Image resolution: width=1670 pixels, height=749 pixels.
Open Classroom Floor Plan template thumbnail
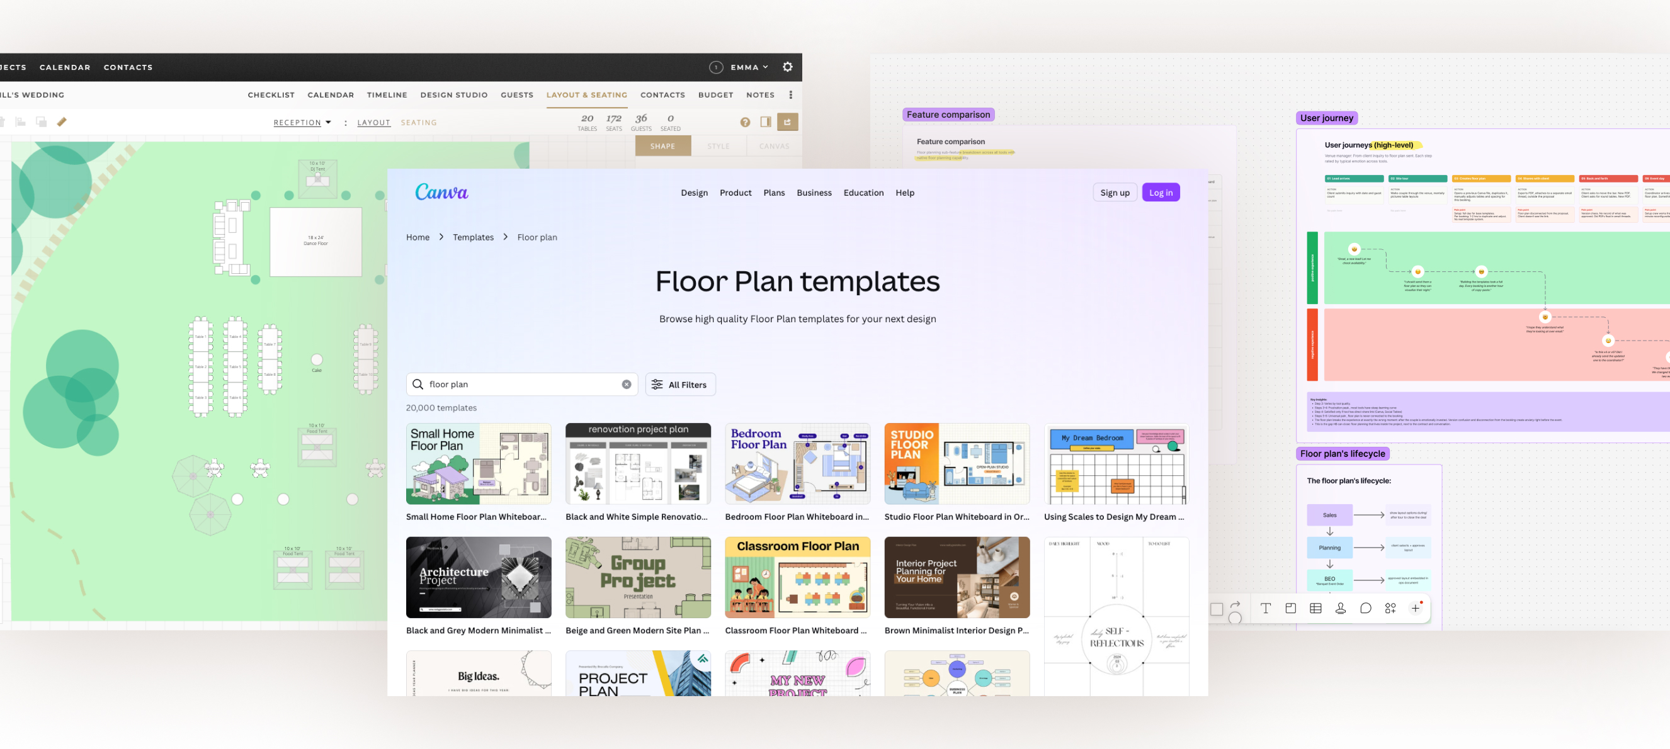point(797,577)
